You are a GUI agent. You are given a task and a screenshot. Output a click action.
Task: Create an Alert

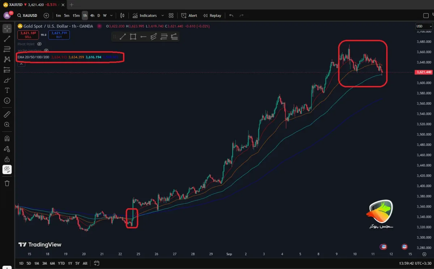click(189, 16)
